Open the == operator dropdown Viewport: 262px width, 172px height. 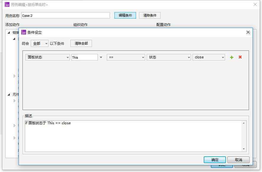(x=126, y=57)
